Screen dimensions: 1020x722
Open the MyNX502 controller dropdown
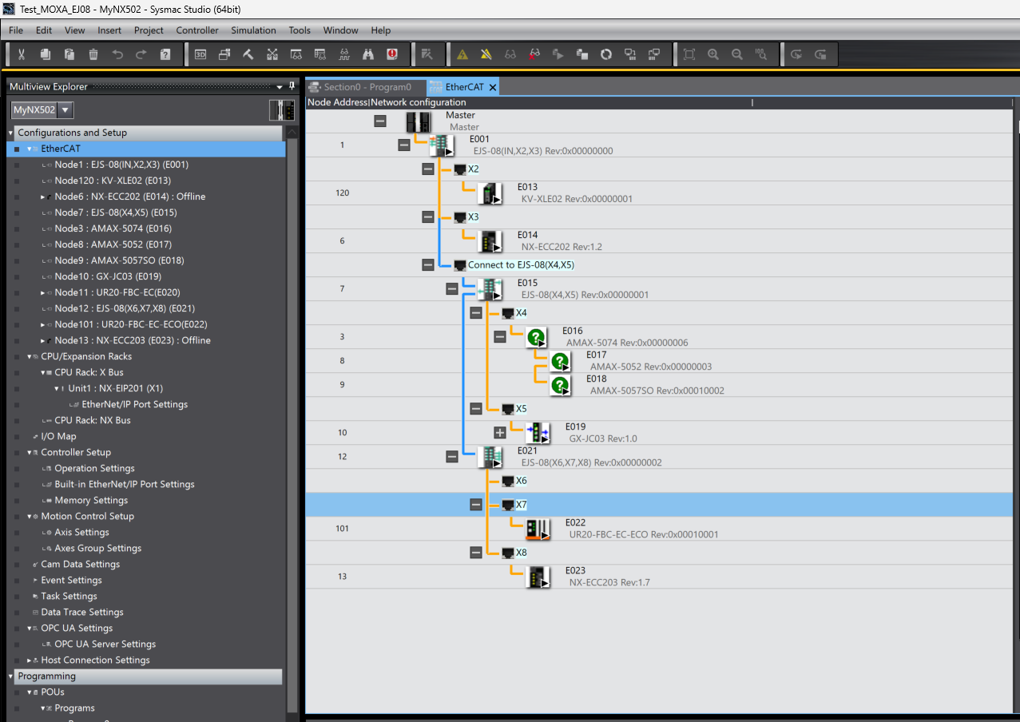pos(65,110)
